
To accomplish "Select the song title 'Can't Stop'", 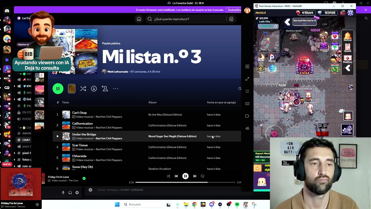I will [79, 113].
